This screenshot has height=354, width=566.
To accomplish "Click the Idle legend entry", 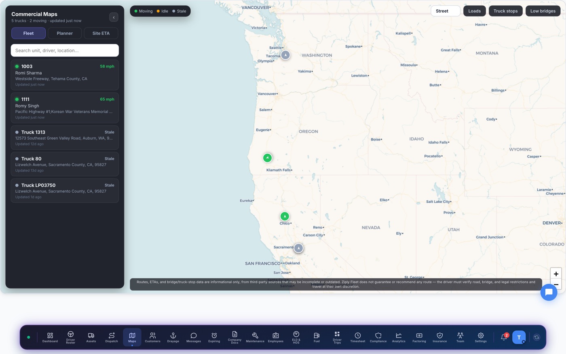I will 162,11.
